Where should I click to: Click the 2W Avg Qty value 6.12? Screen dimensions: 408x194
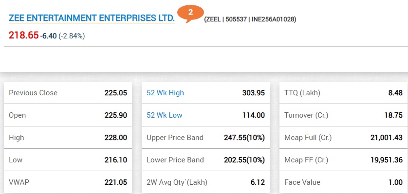click(x=258, y=182)
